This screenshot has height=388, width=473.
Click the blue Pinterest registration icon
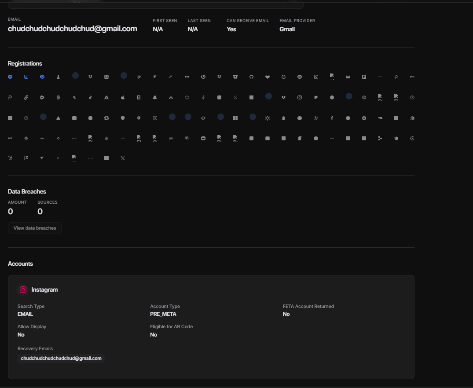click(42, 77)
